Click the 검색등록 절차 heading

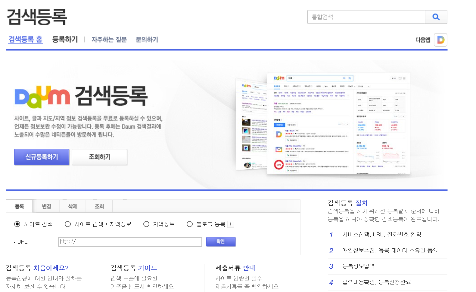(348, 203)
